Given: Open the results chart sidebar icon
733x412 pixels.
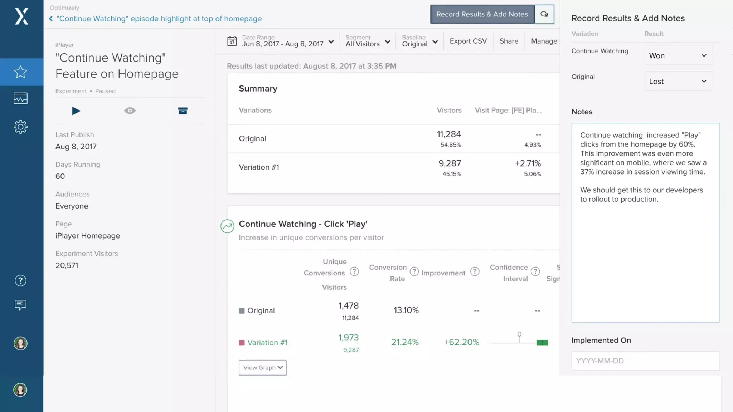Looking at the screenshot, I should [x=20, y=98].
